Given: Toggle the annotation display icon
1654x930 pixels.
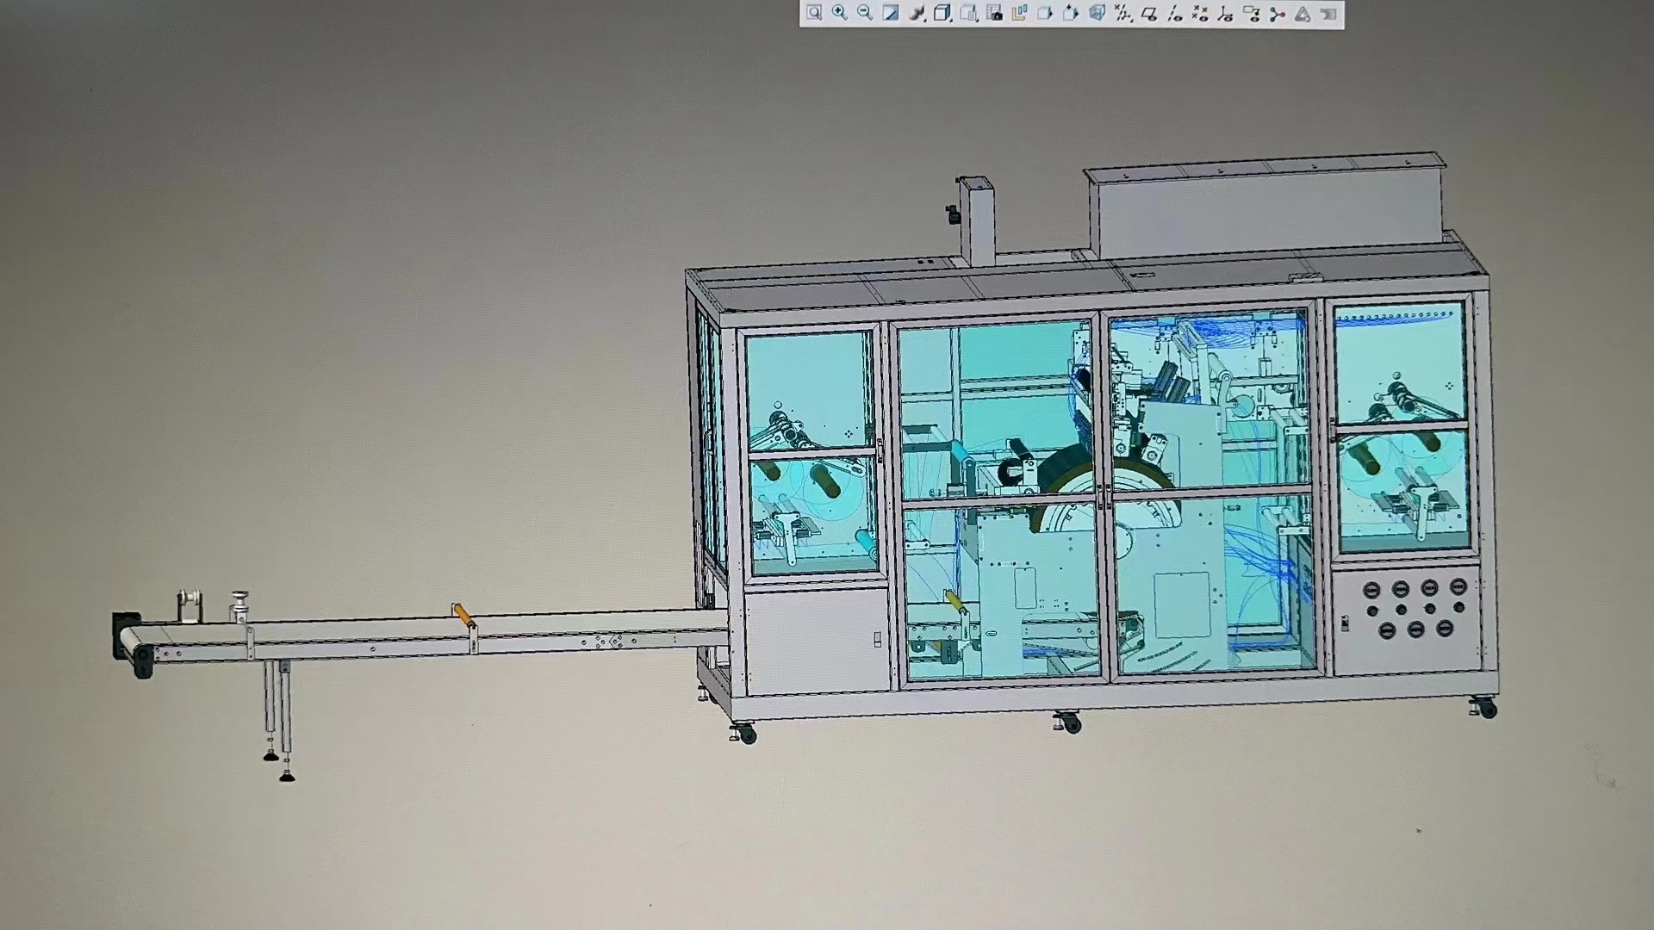Looking at the screenshot, I should point(1252,13).
